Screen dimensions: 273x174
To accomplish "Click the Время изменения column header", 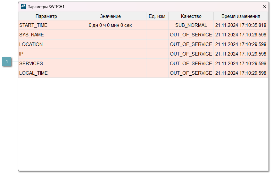I will (x=241, y=16).
